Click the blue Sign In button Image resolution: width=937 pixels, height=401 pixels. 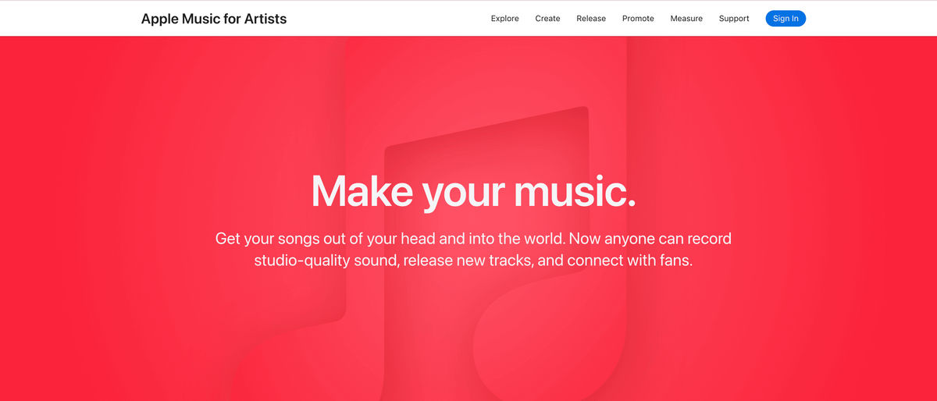786,19
